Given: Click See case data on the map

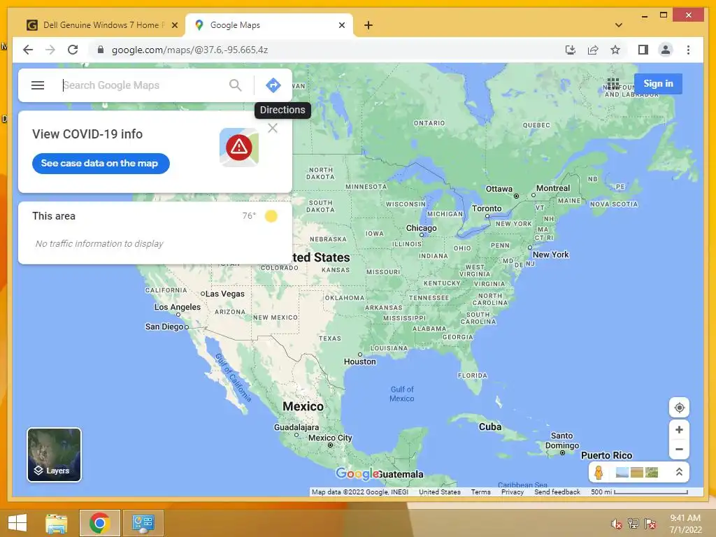Looking at the screenshot, I should (101, 163).
